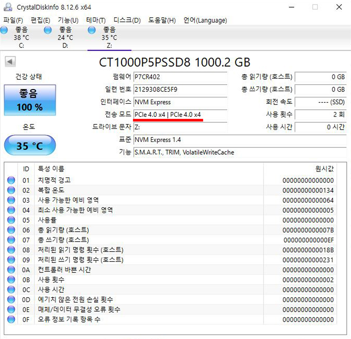
Task: Click the previous disk arrow button
Action: pyautogui.click(x=10, y=62)
